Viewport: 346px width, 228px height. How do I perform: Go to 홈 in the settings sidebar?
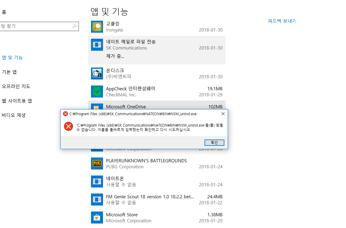[4, 12]
